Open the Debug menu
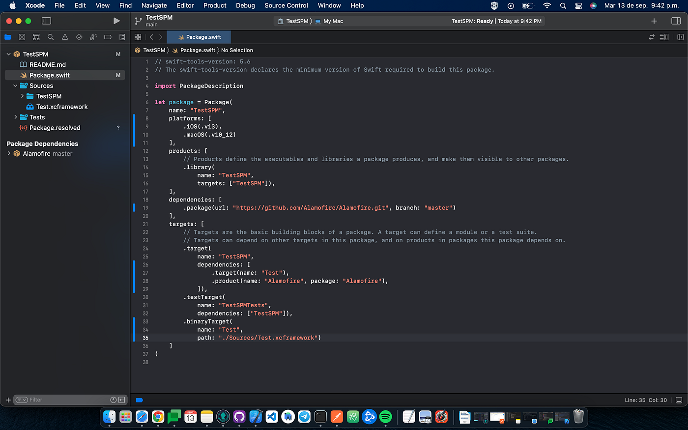Viewport: 688px width, 430px height. click(245, 5)
